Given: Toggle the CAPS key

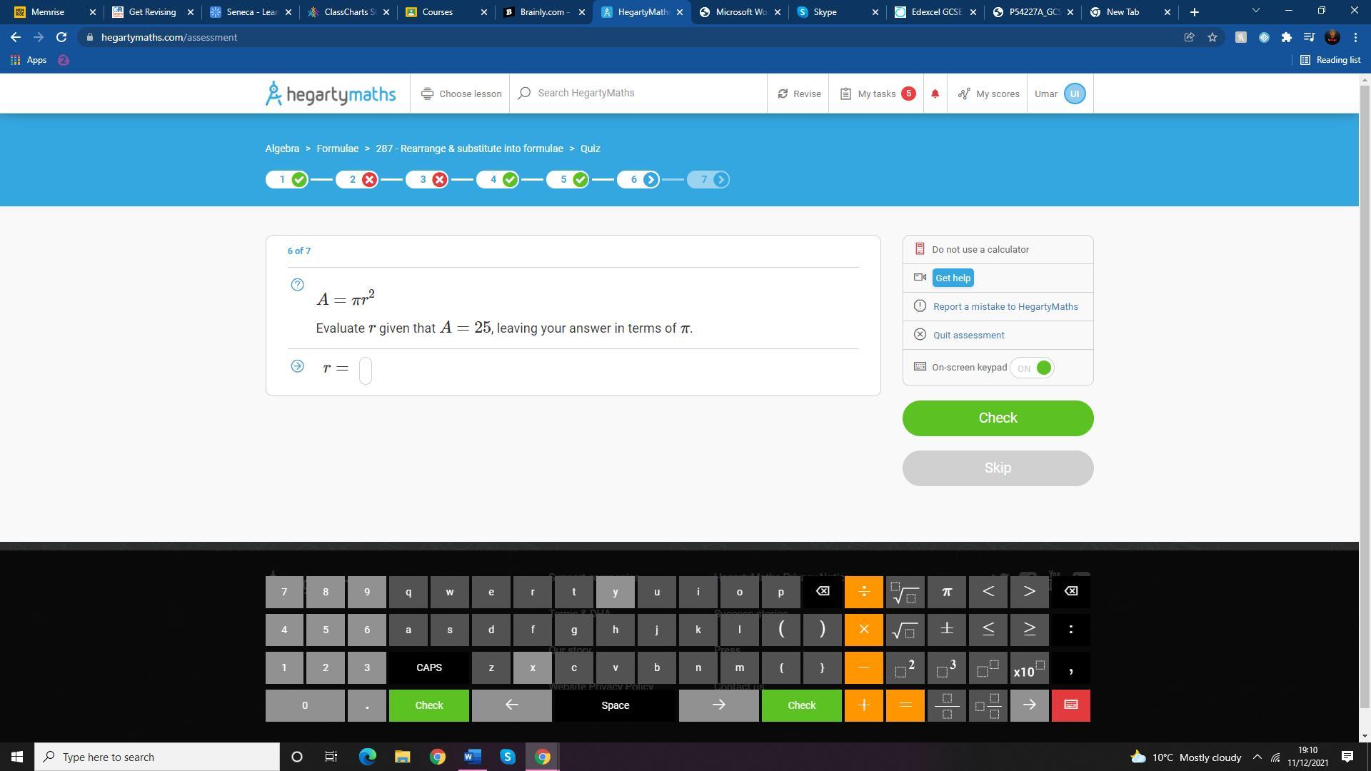Looking at the screenshot, I should (428, 667).
